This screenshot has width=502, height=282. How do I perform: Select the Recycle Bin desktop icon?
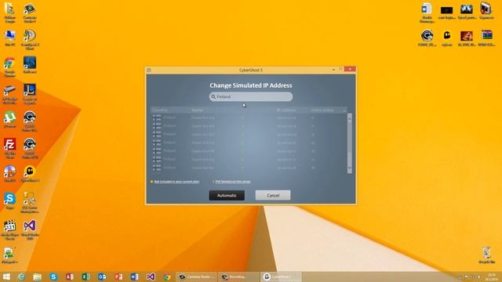coord(486,255)
